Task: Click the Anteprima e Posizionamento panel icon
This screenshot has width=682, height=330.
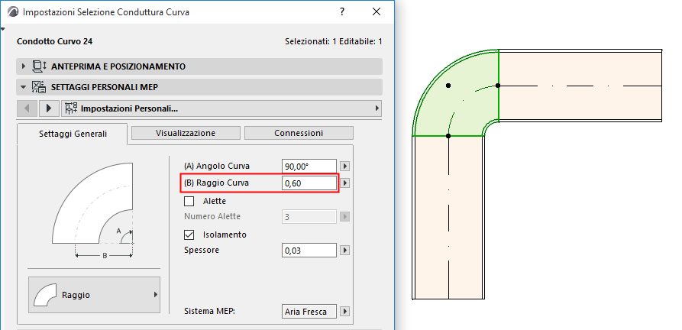Action: point(39,66)
